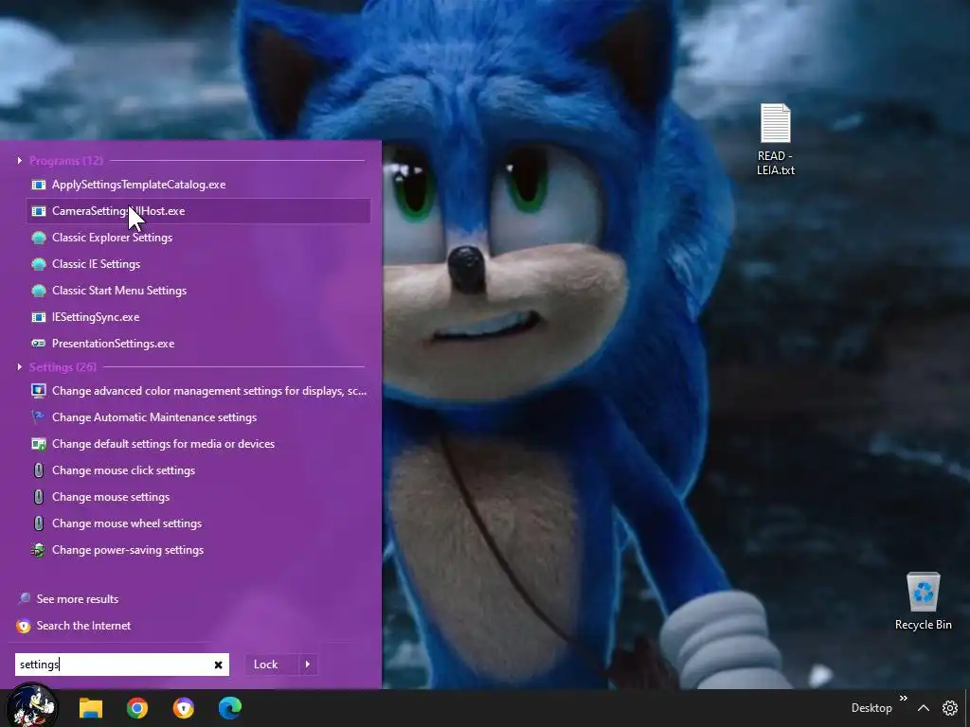Open File Explorer from taskbar

91,708
